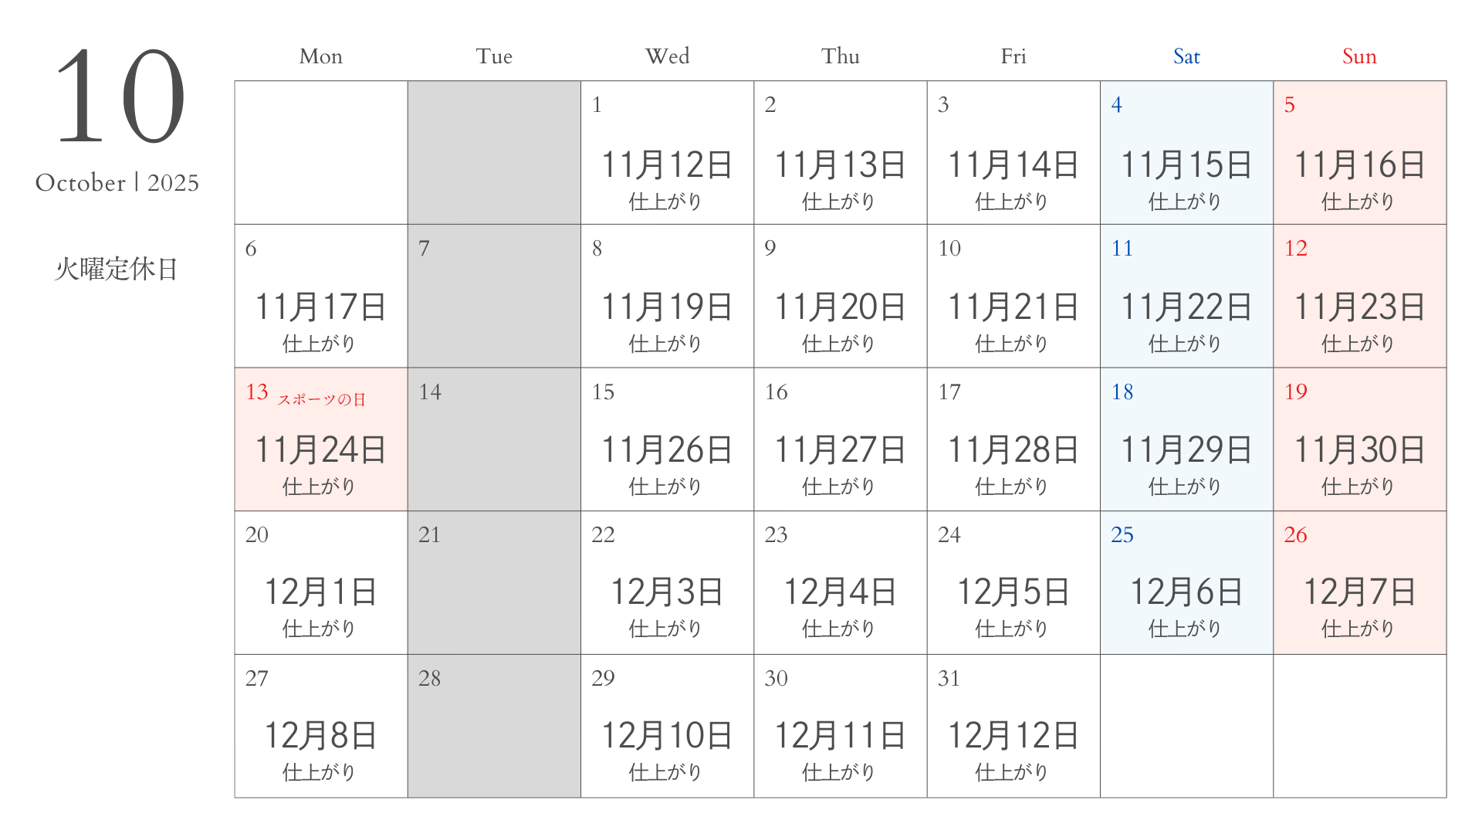Screen dimensions: 1482x834
Task: Select the October 24 cell showing 12月5日
Action: tap(1013, 583)
